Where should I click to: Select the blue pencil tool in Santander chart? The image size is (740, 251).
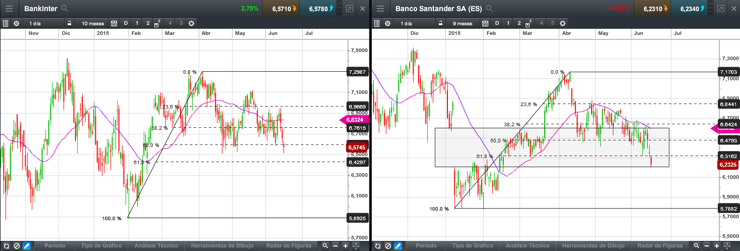398,246
